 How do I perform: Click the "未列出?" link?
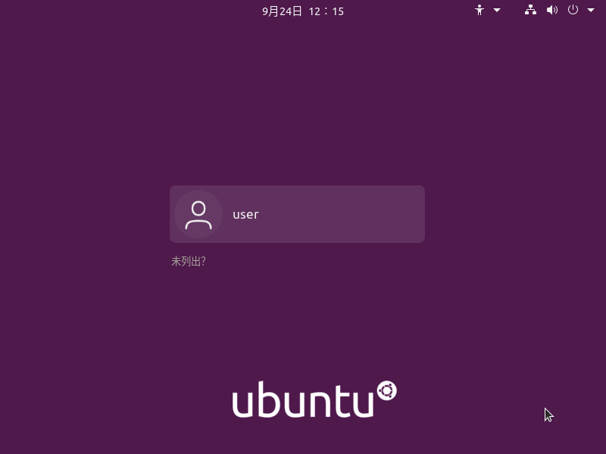pos(189,261)
